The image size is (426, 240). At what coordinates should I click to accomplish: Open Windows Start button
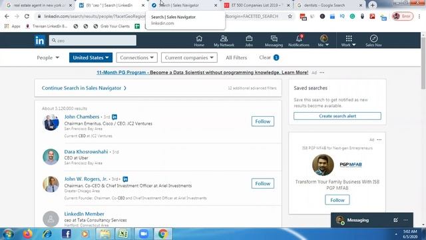tap(8, 234)
